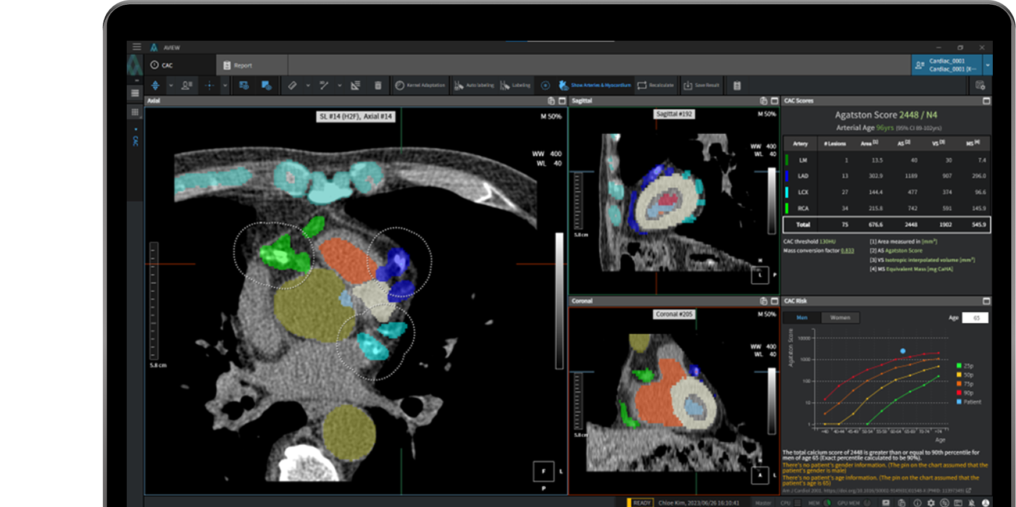Click the list layout icon in left sidebar

click(135, 93)
